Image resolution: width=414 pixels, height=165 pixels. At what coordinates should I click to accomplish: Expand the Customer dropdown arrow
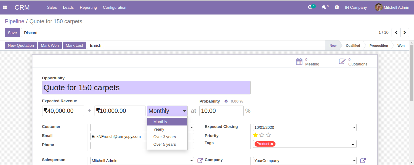tap(192, 128)
